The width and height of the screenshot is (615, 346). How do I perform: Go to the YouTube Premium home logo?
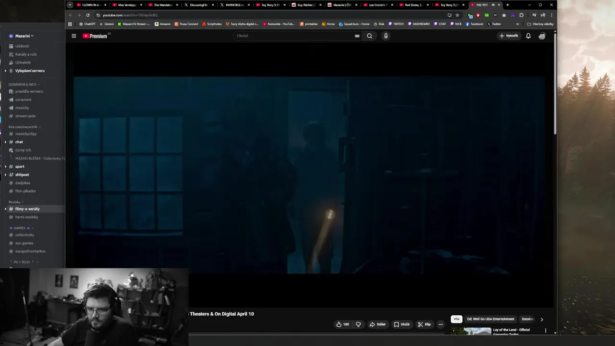tap(96, 36)
